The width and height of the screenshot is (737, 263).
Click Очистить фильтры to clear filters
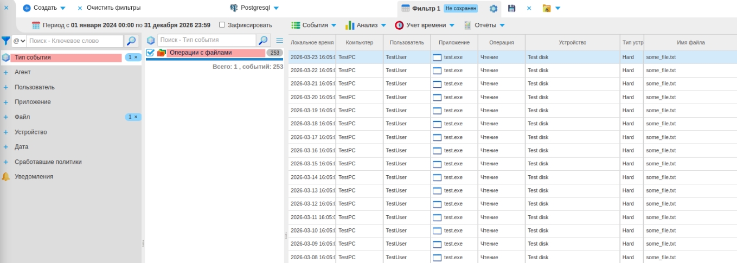coord(108,8)
